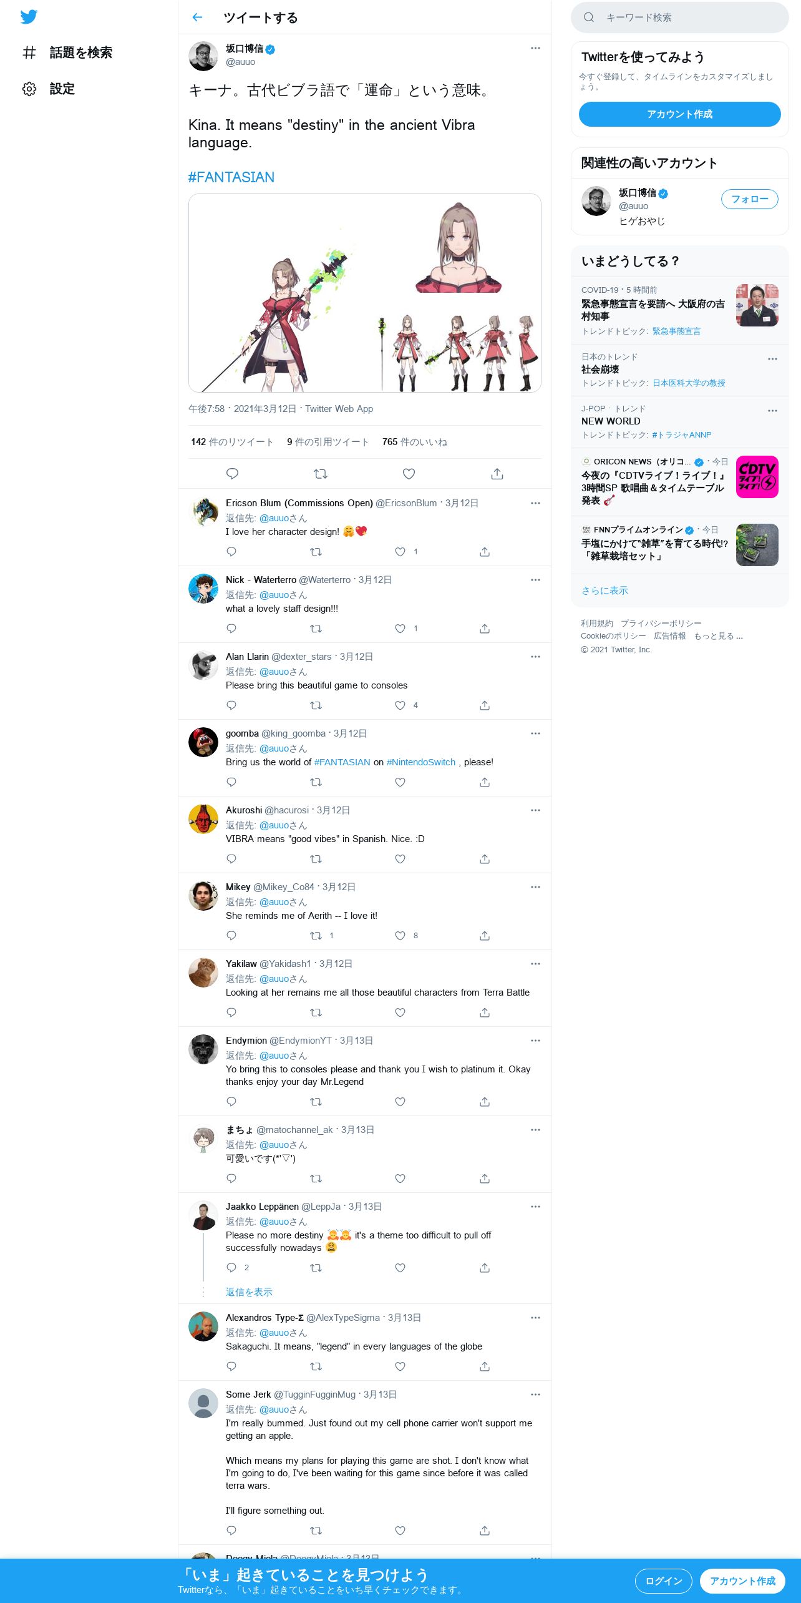Share the main tweet via share icon
801x1603 pixels.
tap(497, 474)
